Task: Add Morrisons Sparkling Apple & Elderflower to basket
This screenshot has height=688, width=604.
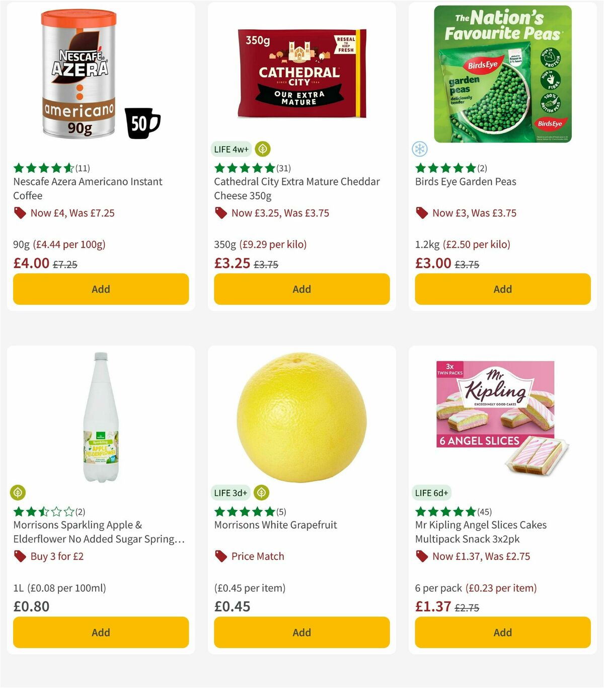Action: coord(100,632)
